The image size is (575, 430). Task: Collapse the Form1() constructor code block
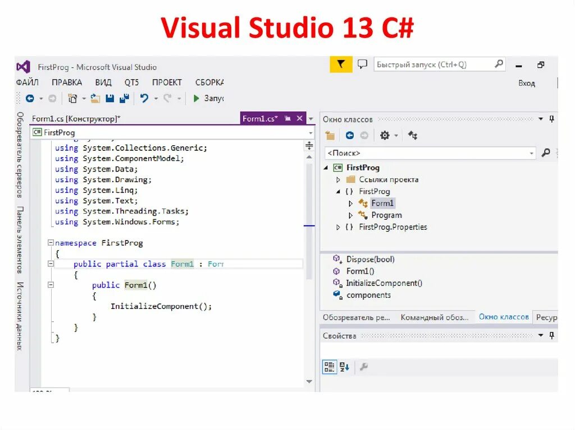click(x=51, y=285)
